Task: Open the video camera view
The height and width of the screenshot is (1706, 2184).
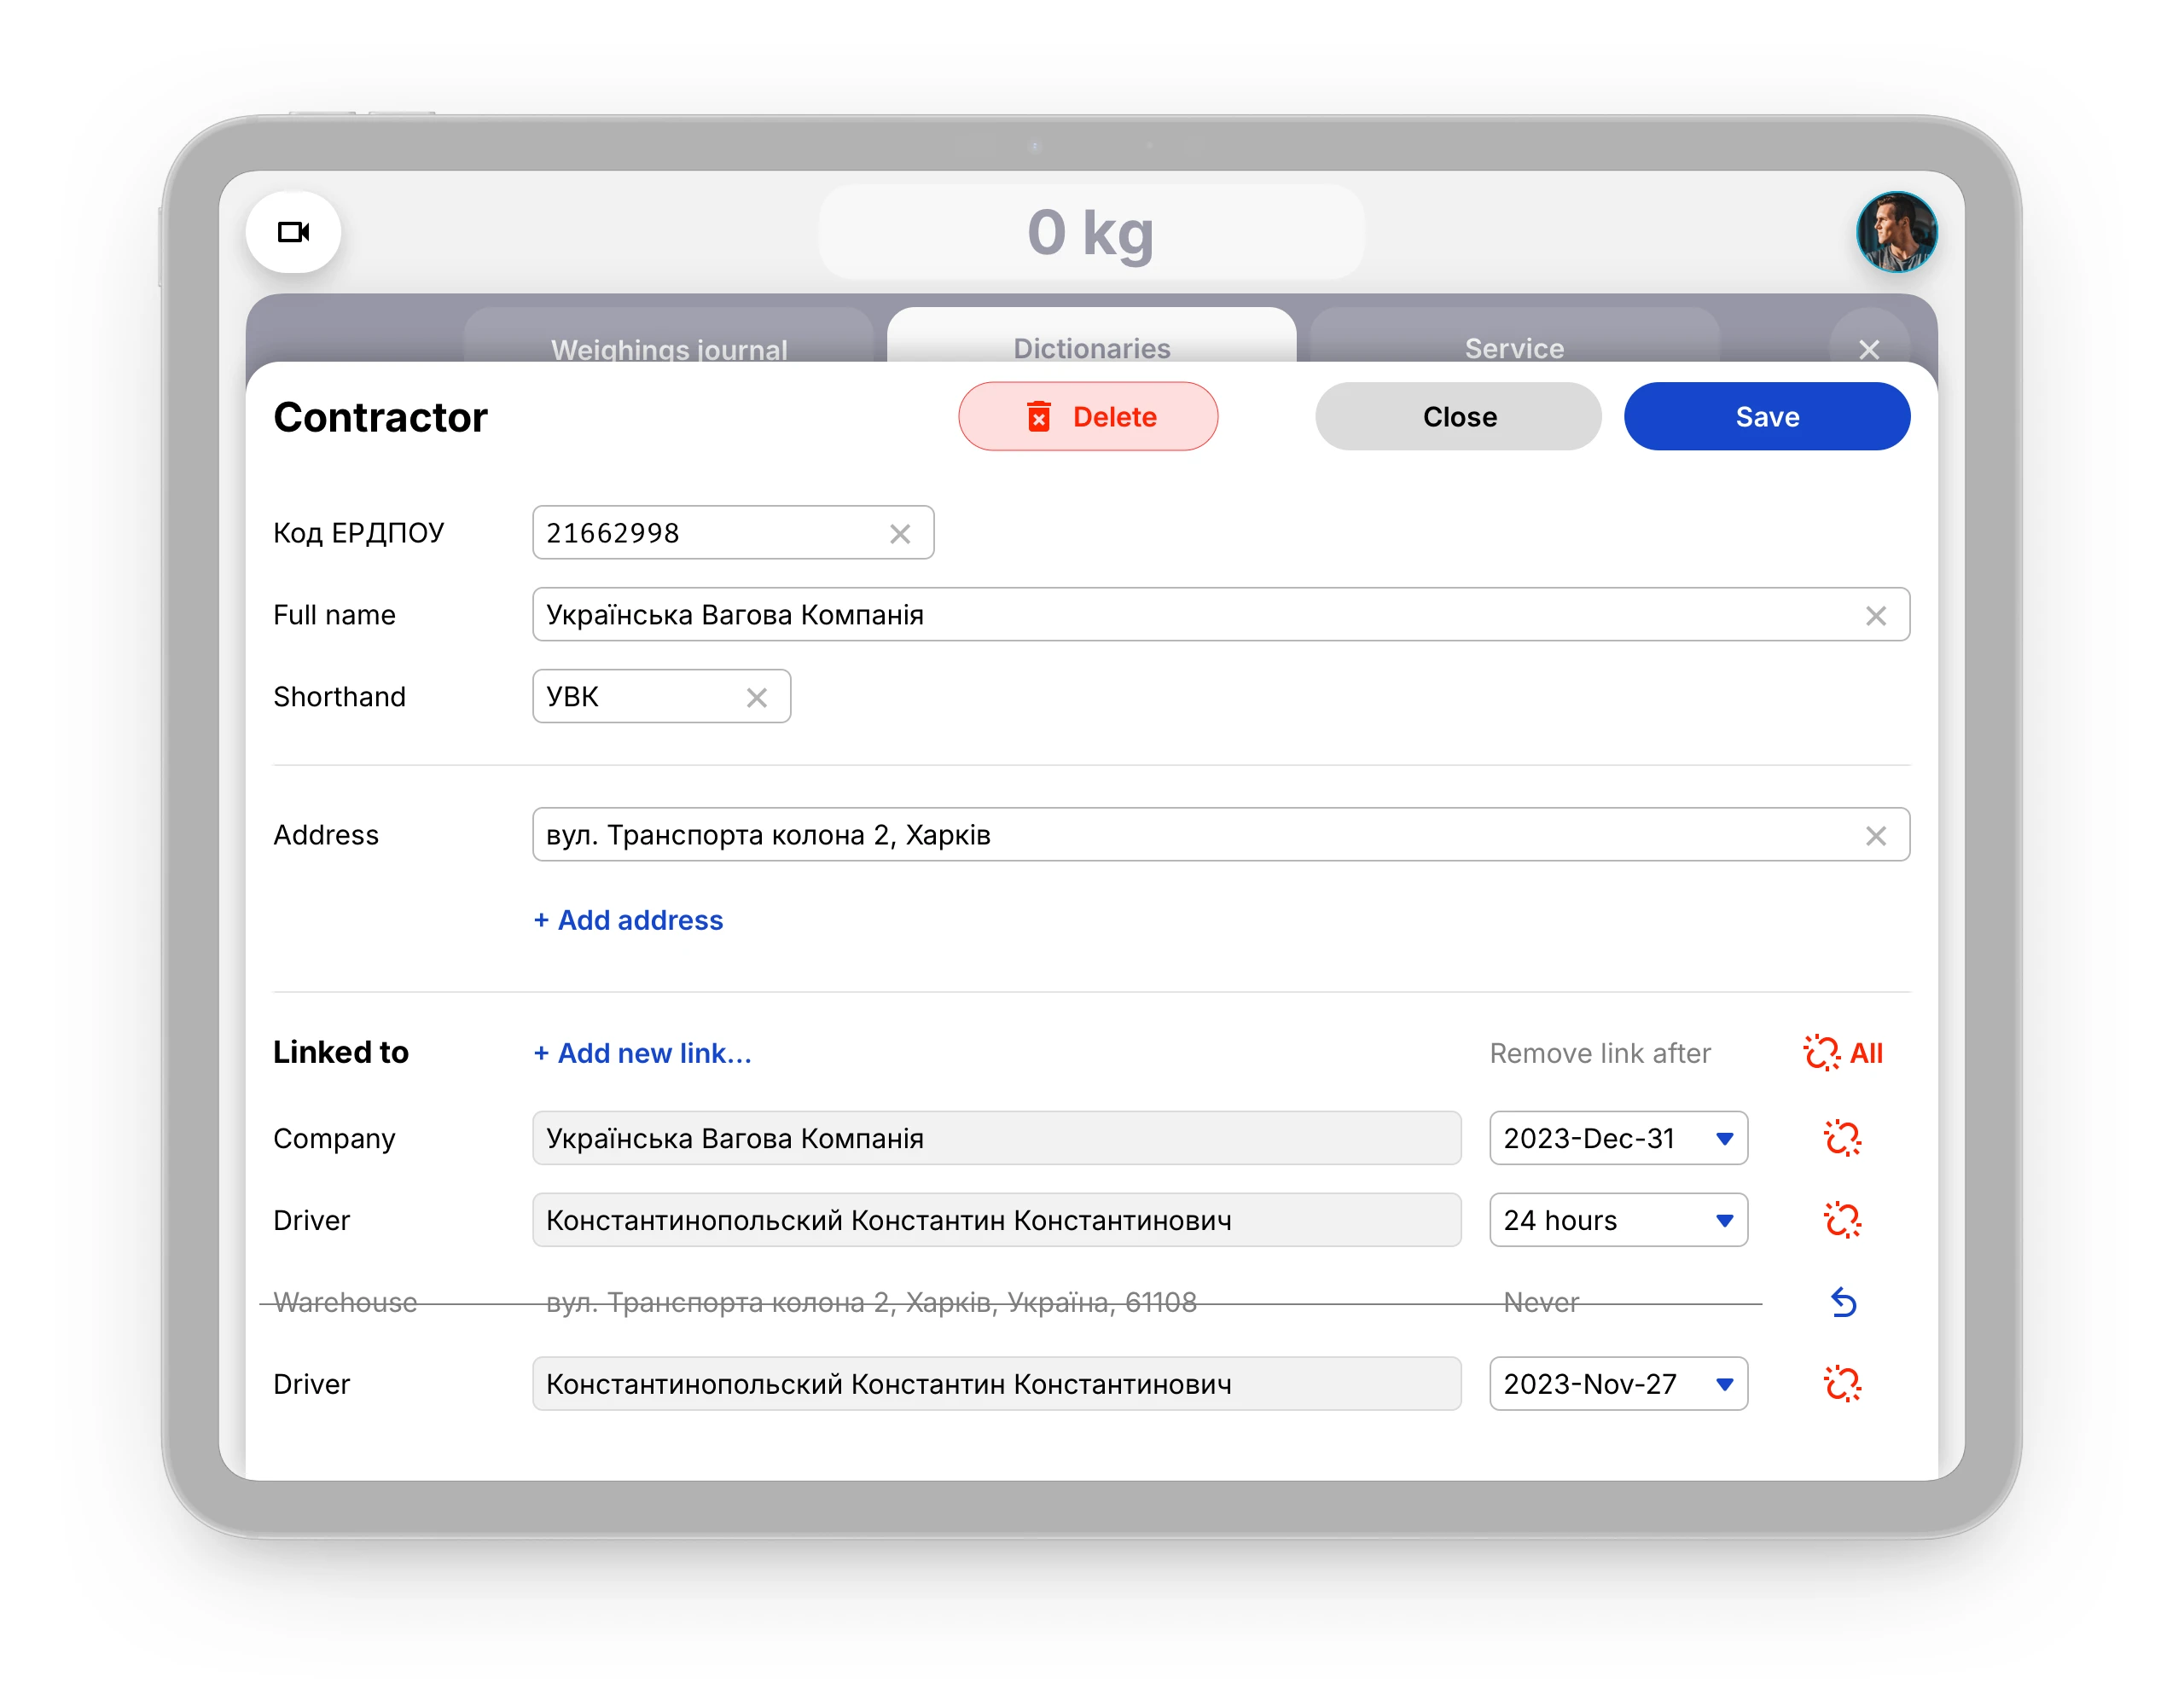Action: pos(293,232)
